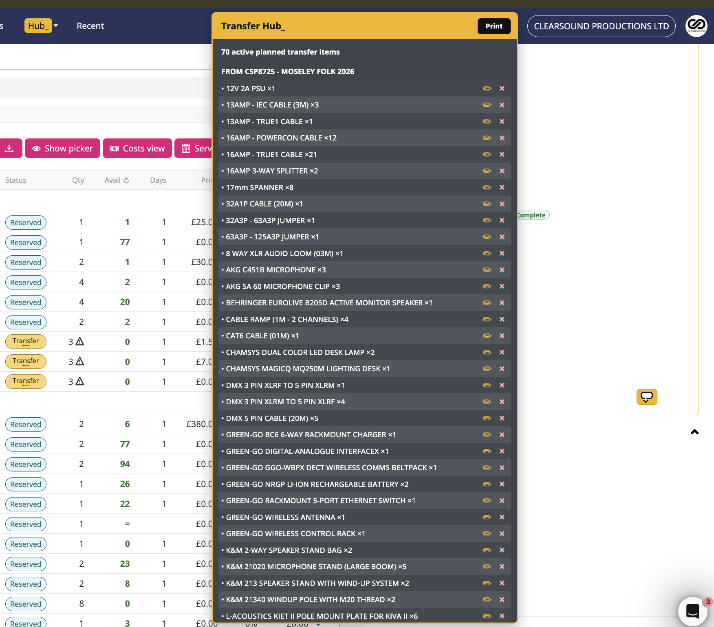Click the Transfer status badge with price £1.5
Image resolution: width=714 pixels, height=627 pixels.
(x=26, y=342)
